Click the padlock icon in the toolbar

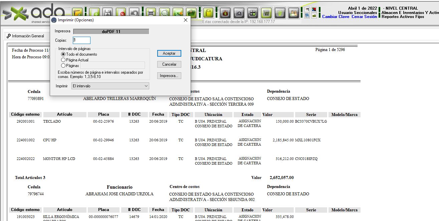(x=208, y=13)
